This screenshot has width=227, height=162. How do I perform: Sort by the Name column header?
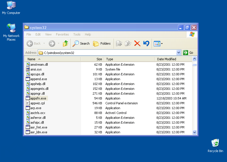(x=52, y=59)
